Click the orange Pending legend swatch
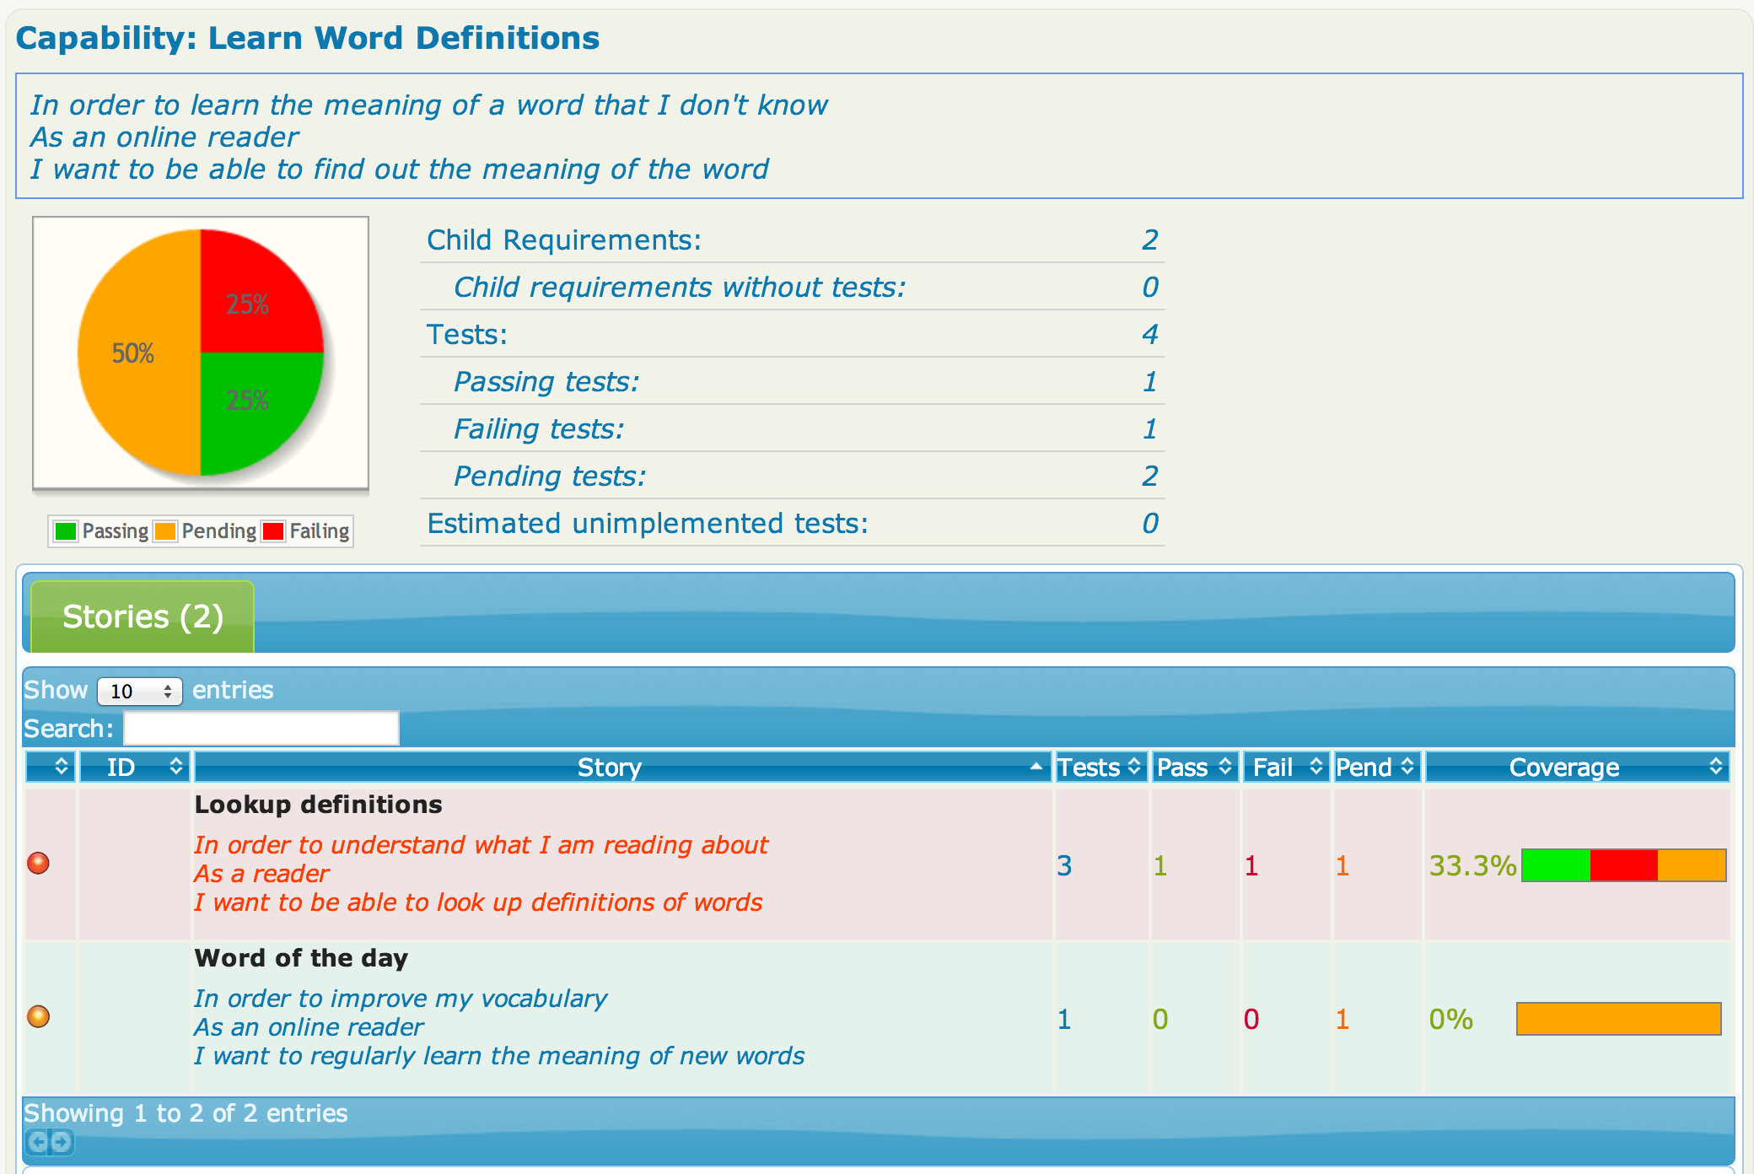 point(165,531)
